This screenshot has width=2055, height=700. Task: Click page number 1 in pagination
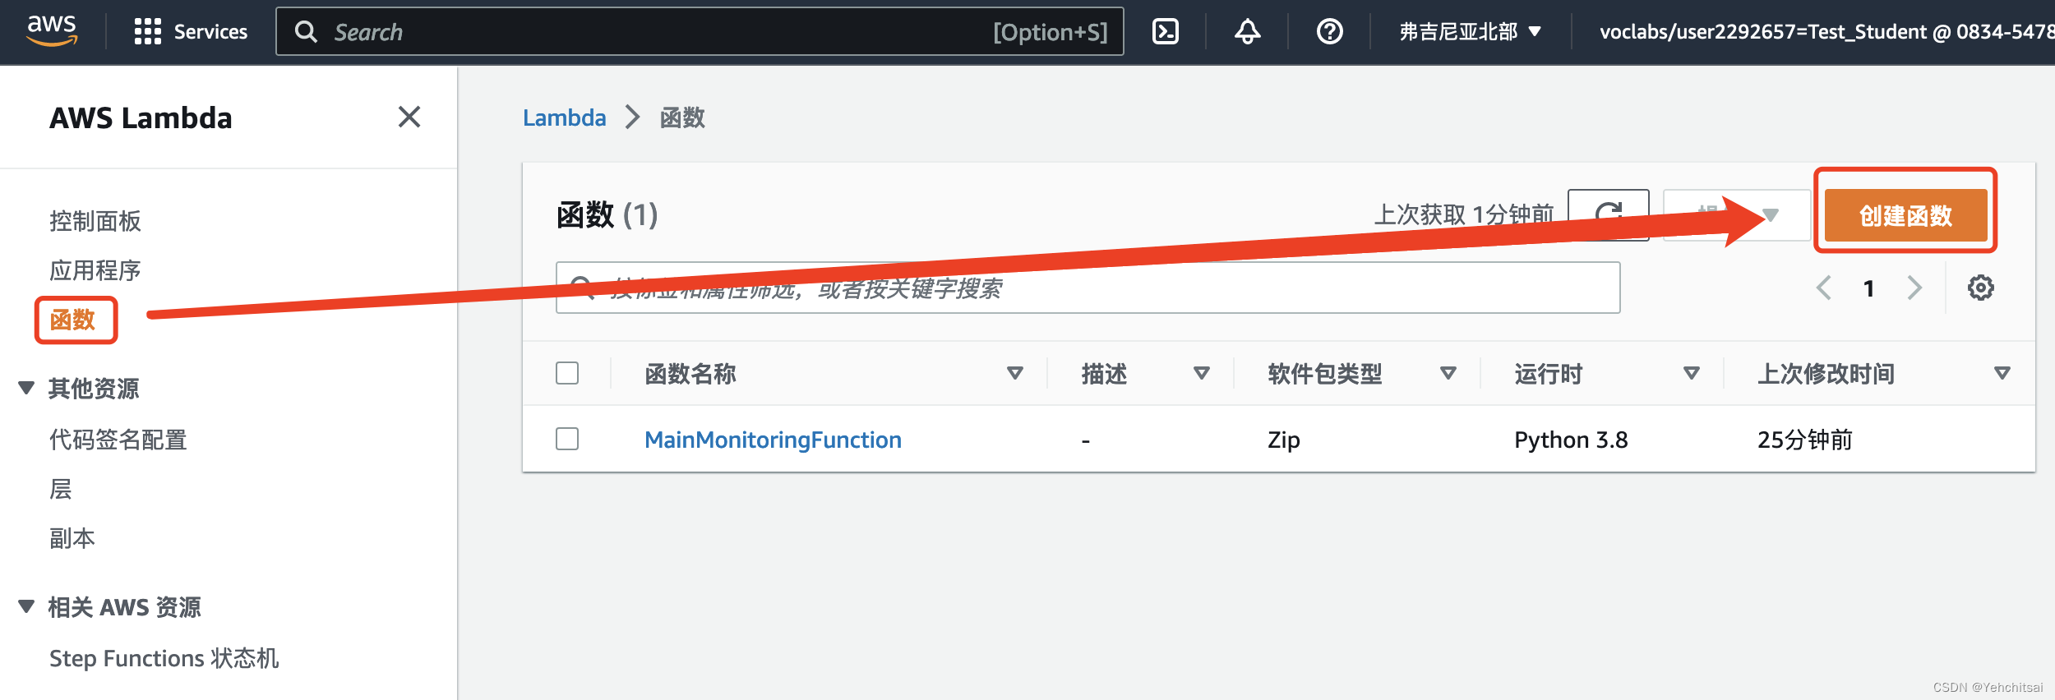(1869, 288)
